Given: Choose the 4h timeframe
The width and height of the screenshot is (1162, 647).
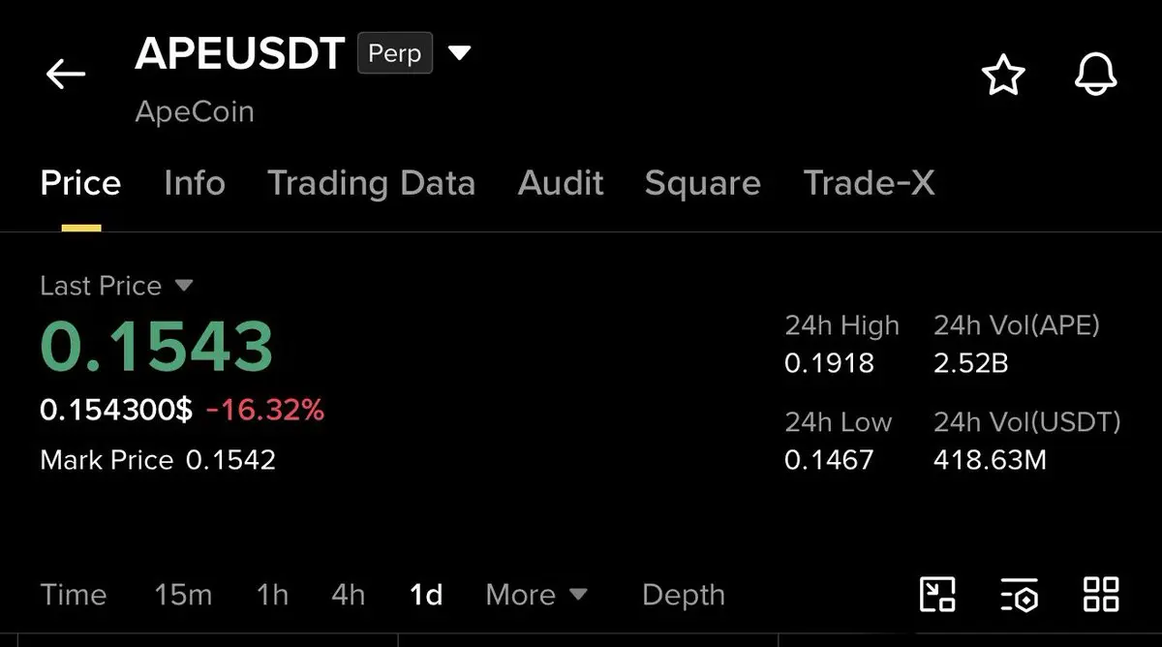Looking at the screenshot, I should point(349,594).
